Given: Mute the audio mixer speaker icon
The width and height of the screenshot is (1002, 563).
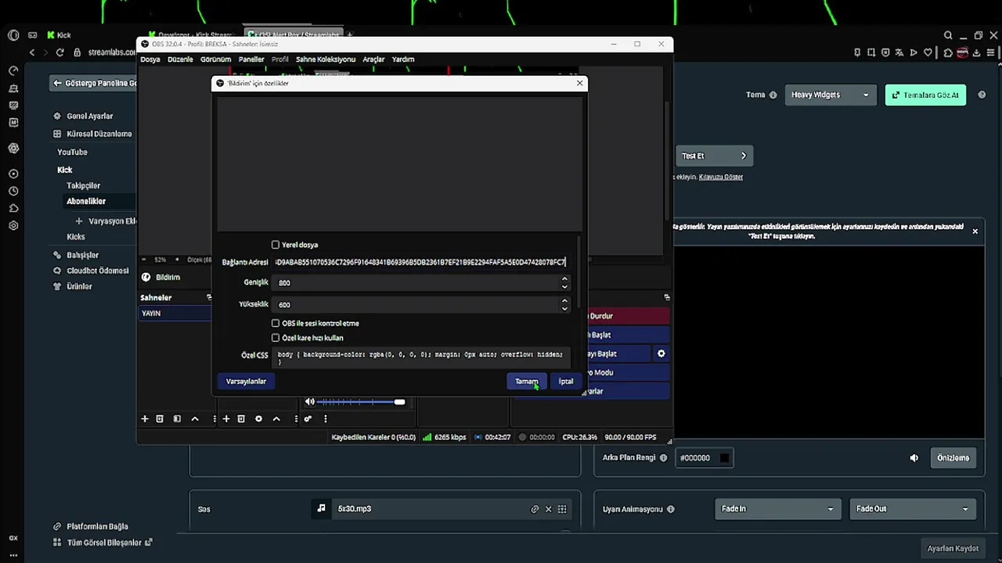Looking at the screenshot, I should (310, 402).
